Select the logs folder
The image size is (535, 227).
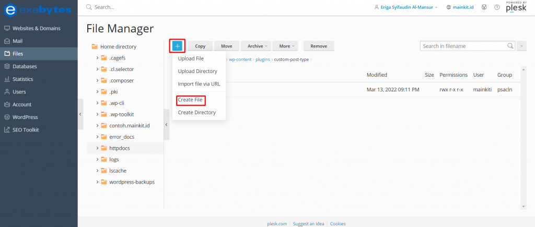pos(114,159)
